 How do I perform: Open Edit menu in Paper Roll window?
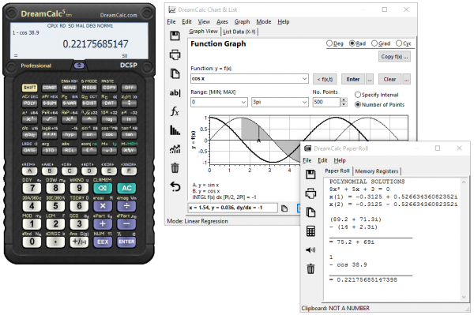(322, 160)
